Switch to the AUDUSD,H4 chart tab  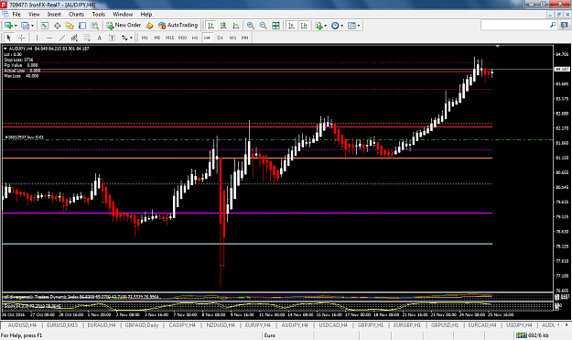[x=22, y=325]
